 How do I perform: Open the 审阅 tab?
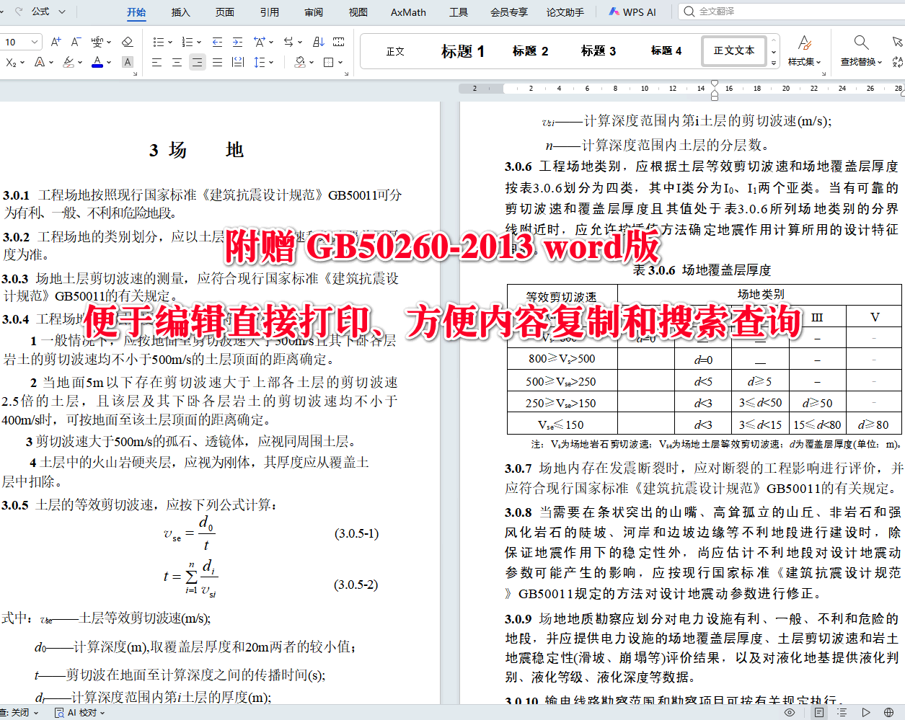click(314, 12)
